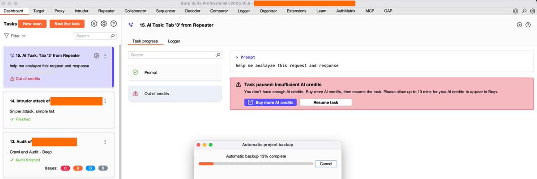Click the "Task paused: Insufficient AI credits" heading
Screen dimensions: 537x179
pyautogui.click(x=283, y=84)
